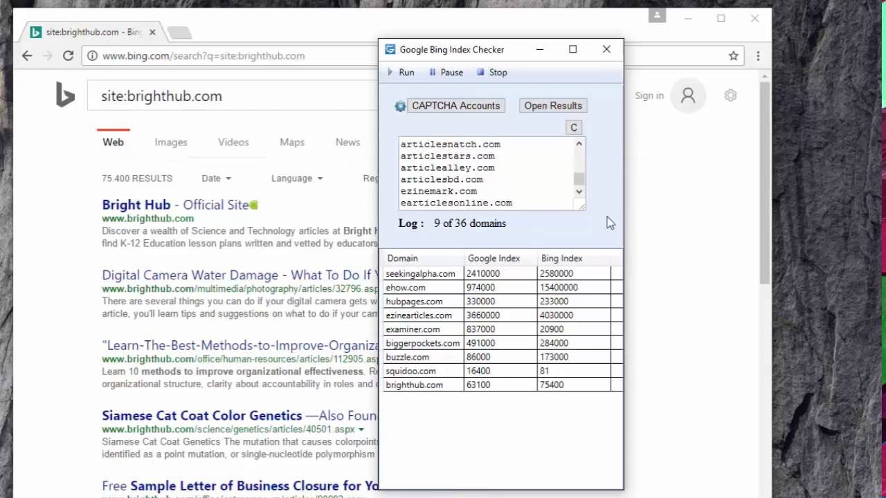Select the brighthub.com domain cell
Screen dimensions: 886x498
tap(424, 385)
